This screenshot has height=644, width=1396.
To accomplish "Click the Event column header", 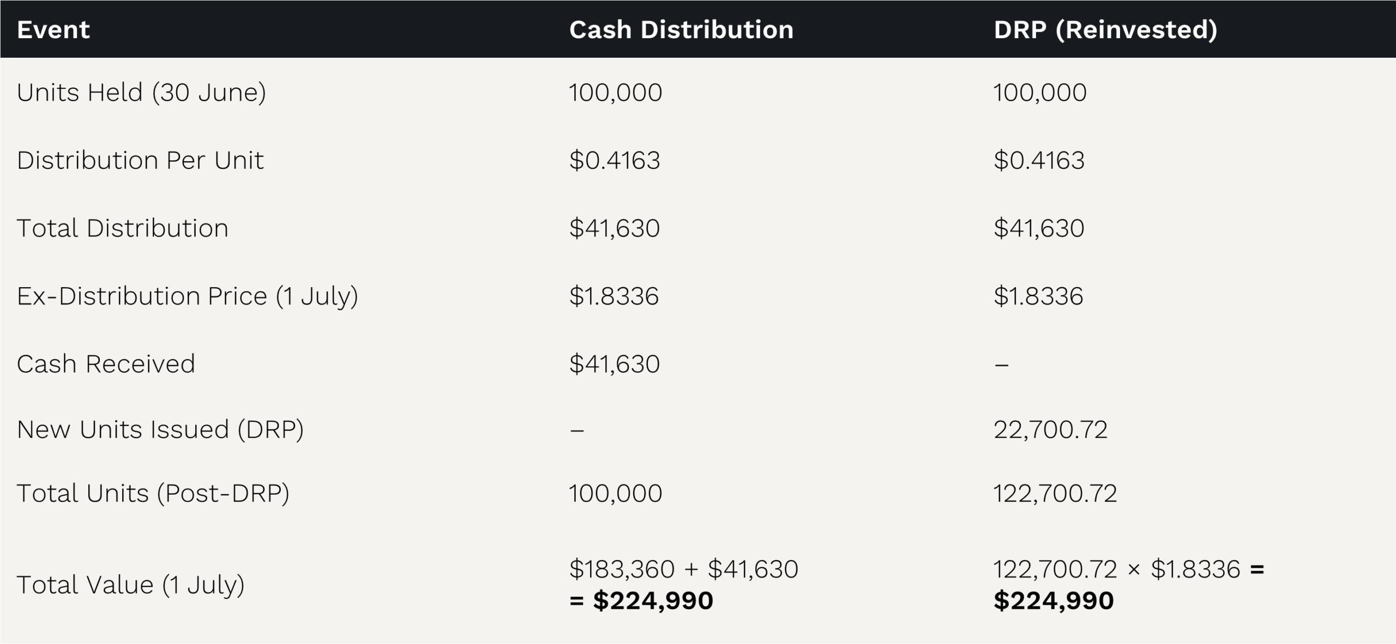I will (x=53, y=29).
